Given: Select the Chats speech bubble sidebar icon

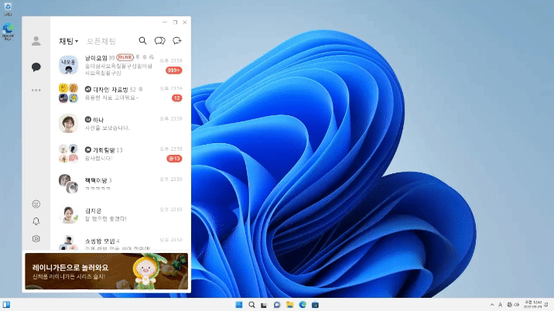Looking at the screenshot, I should [36, 67].
